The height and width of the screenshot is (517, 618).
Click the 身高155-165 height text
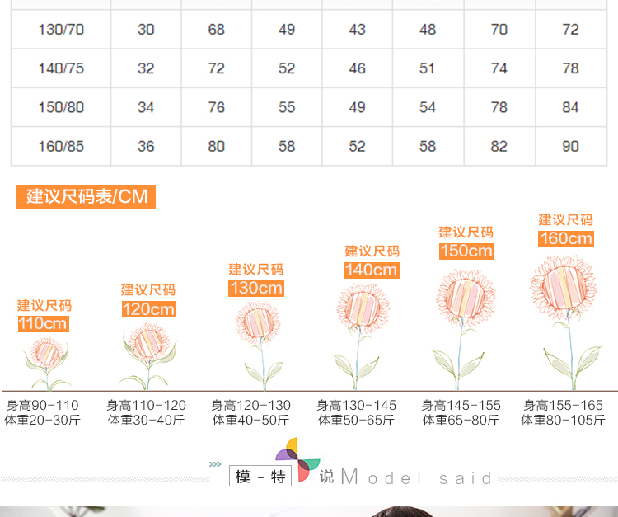(563, 405)
